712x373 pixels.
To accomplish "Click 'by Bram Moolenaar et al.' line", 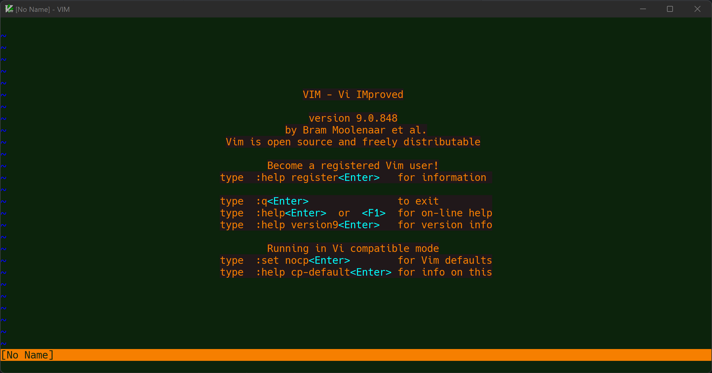I will pyautogui.click(x=356, y=130).
